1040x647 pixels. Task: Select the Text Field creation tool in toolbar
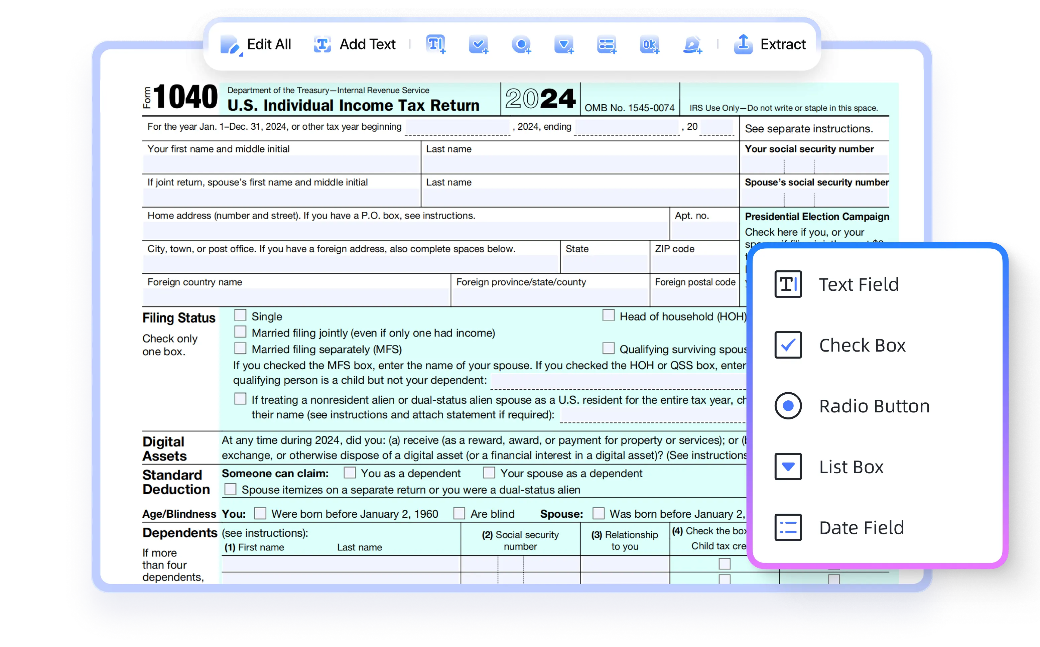(x=435, y=45)
